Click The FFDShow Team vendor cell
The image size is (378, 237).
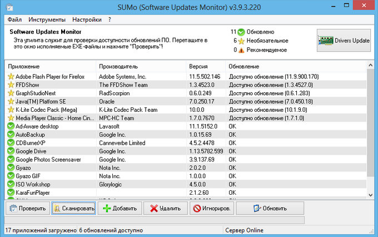coord(123,85)
